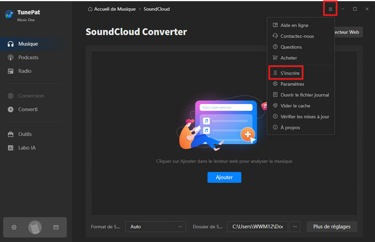Browse output folder with ellipsis button
The width and height of the screenshot is (375, 242).
tap(295, 226)
